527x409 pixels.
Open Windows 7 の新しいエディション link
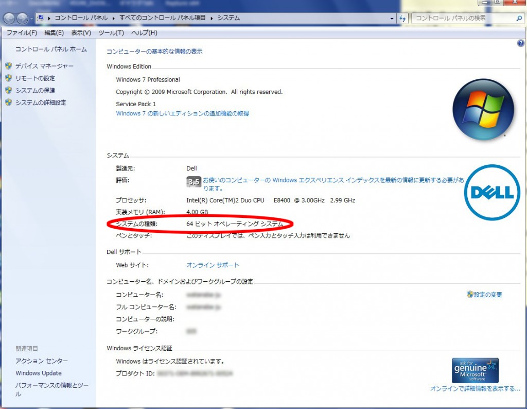183,113
